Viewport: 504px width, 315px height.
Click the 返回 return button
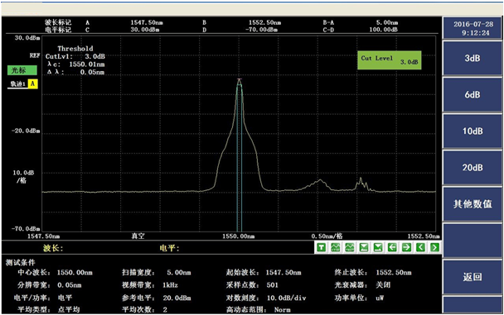coord(472,276)
